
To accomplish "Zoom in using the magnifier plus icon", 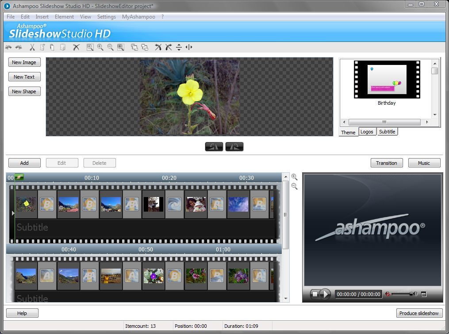I will click(x=100, y=47).
